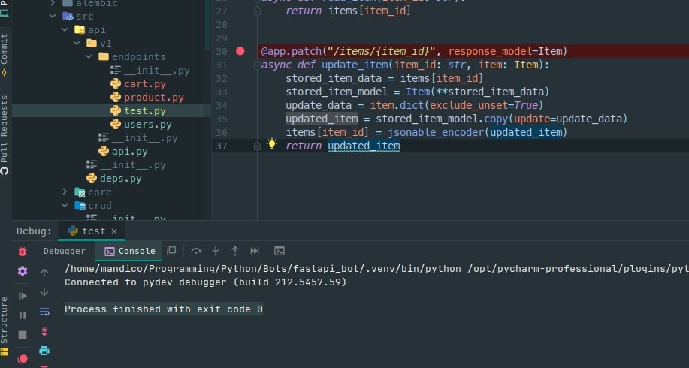Image resolution: width=689 pixels, height=368 pixels.
Task: Switch to the Debugger tab
Action: [x=64, y=251]
